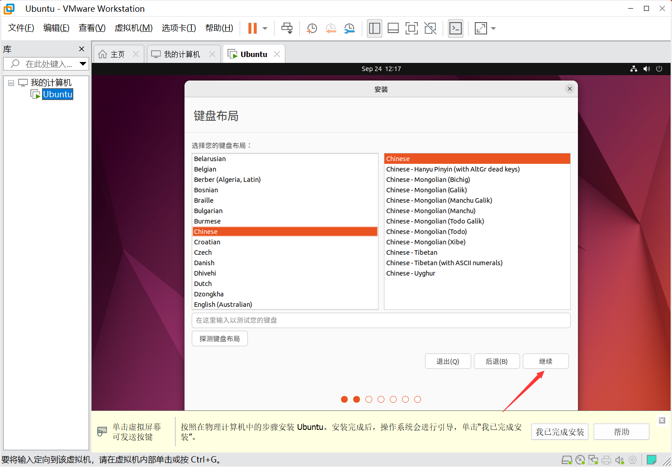
Task: Click the teal message log icon
Action: 652,460
